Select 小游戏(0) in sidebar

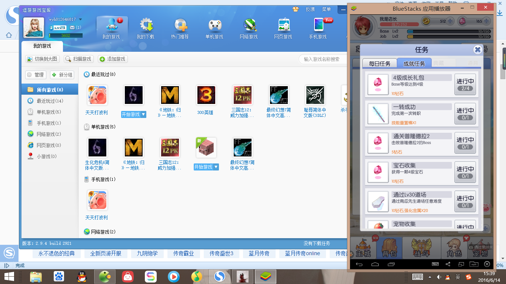(50, 156)
